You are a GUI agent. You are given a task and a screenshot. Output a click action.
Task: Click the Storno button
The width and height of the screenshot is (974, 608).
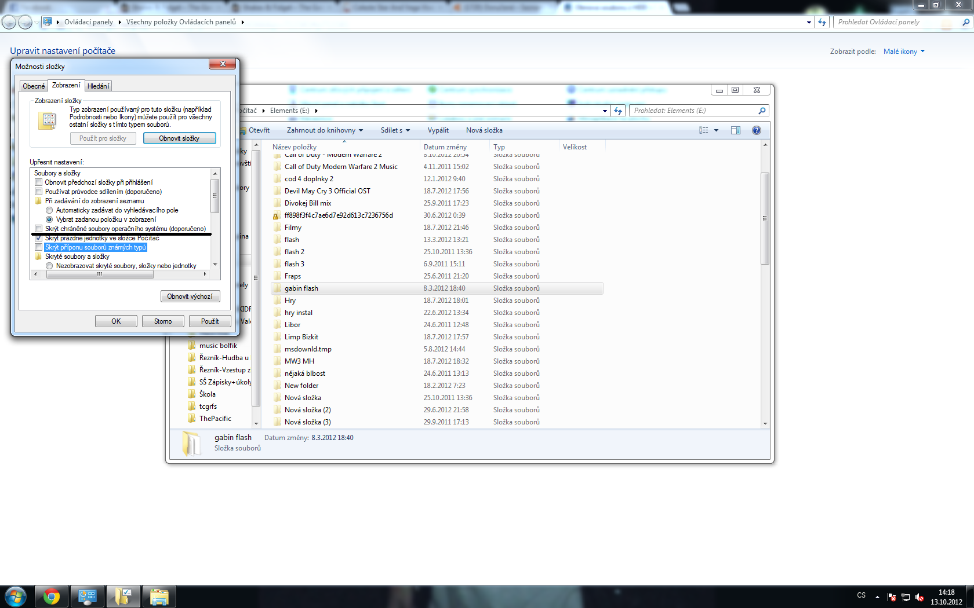163,321
